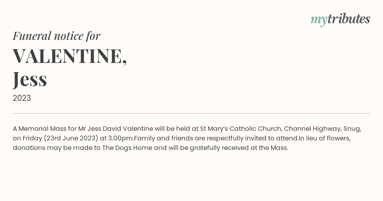This screenshot has height=201, width=383.
Task: Click the "Funeral notice for" subtitle
Action: 57,36
